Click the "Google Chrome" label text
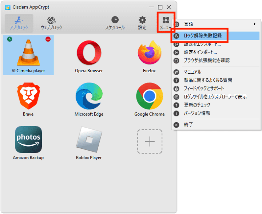The width and height of the screenshot is (262, 214). (150, 114)
